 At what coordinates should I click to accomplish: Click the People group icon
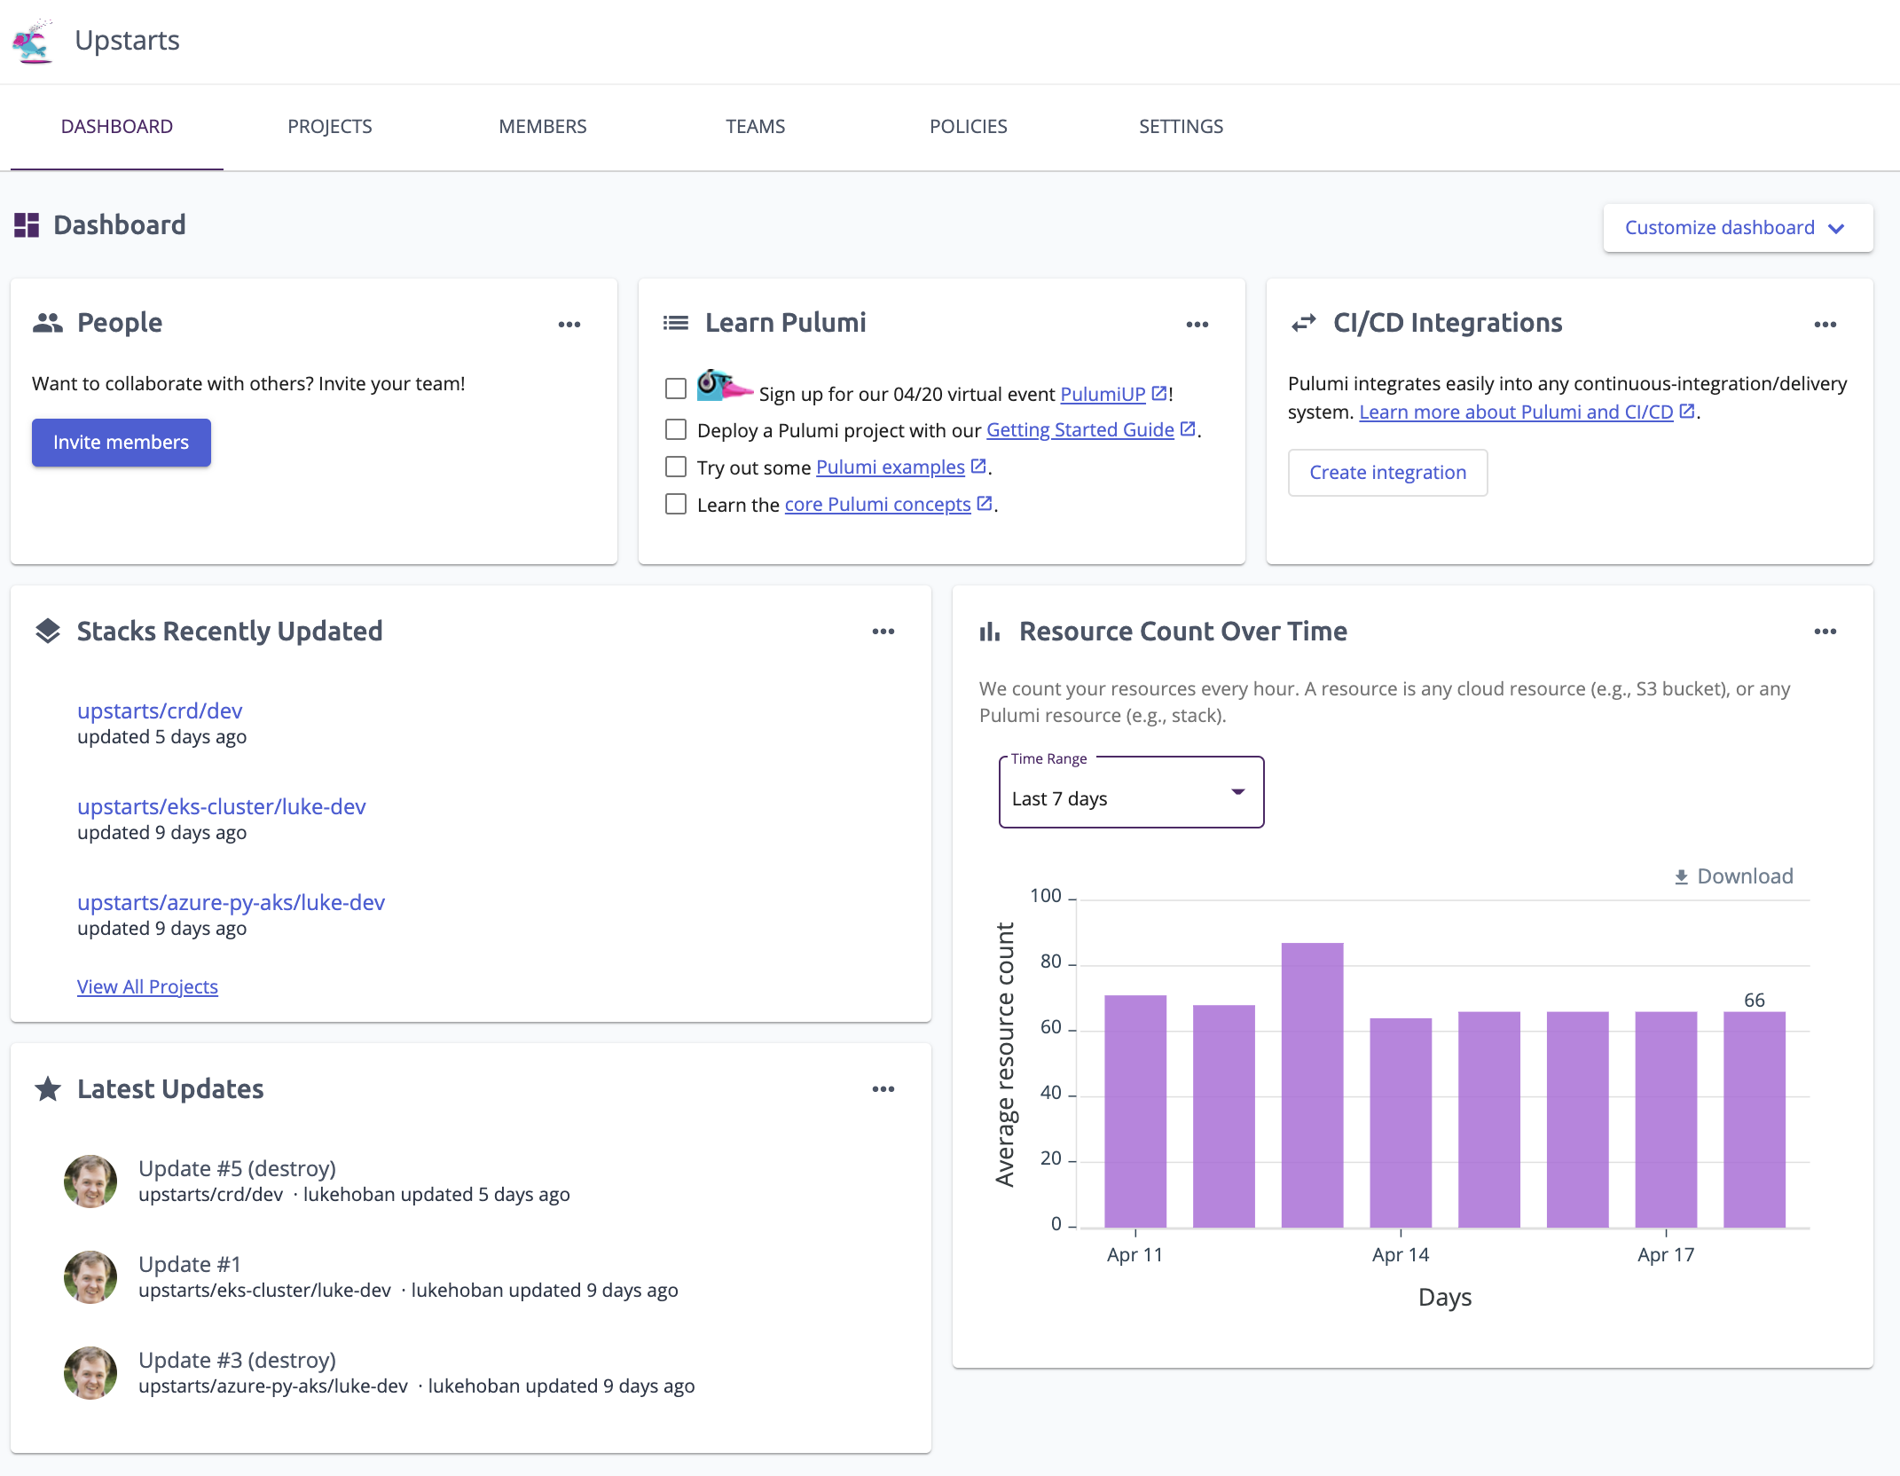[48, 323]
